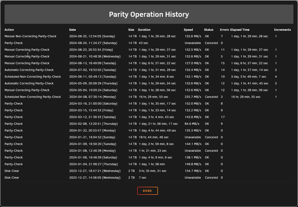
Task: Select date 2024-08-25, 12:54:05 (Sunday)
Action: coord(92,36)
